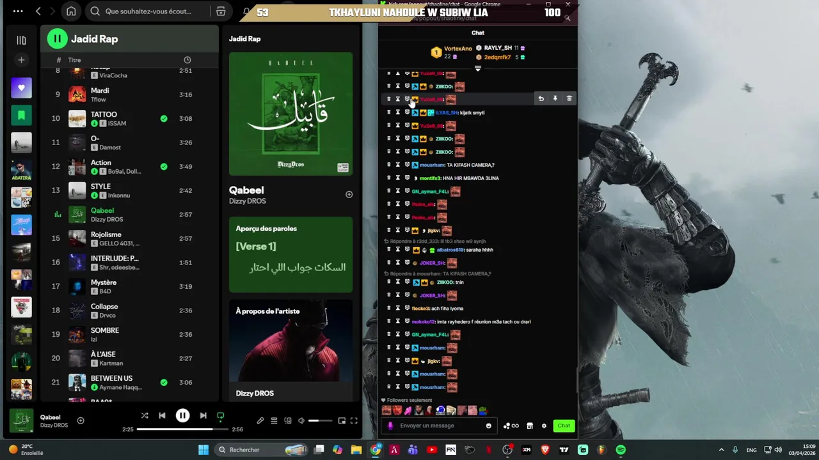Open the ENG language switcher
Screen dimensions: 819x460
752,450
